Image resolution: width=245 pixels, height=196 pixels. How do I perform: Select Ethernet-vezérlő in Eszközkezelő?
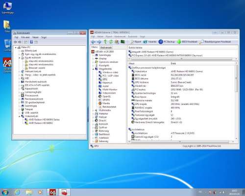[35, 68]
